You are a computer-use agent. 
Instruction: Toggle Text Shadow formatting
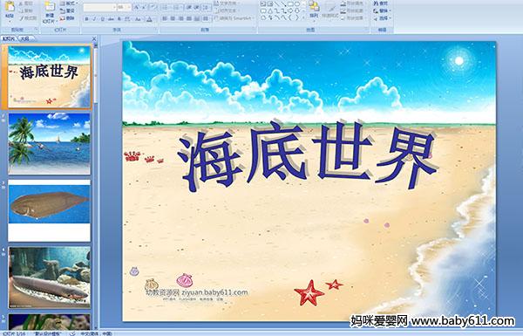tap(119, 19)
